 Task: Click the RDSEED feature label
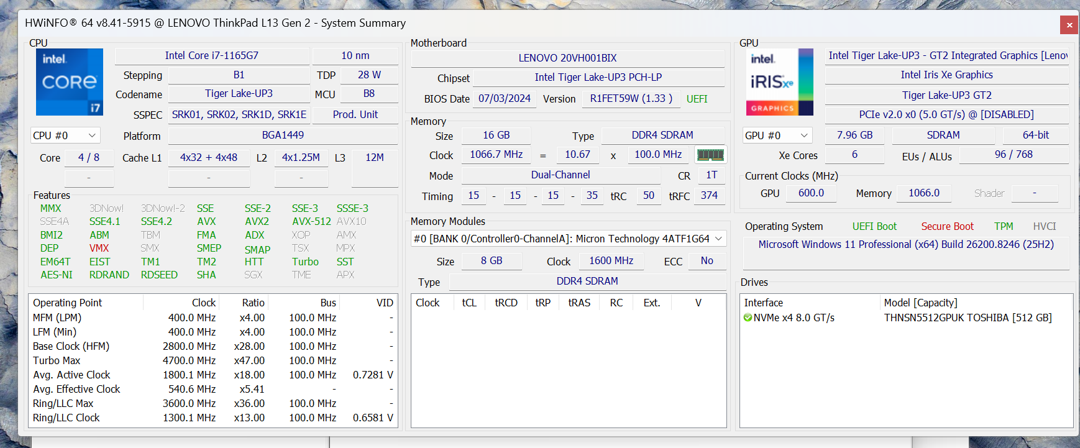pos(159,275)
